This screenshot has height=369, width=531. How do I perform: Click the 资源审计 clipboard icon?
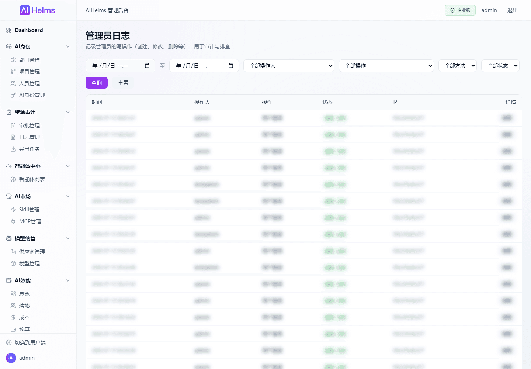(9, 112)
